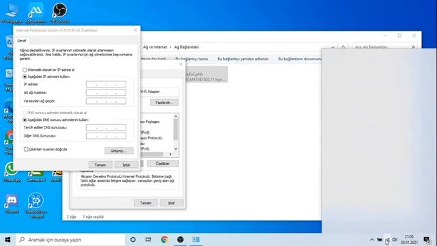Screen dimensions: 437x246
Task: Cancel the IPv4 dialog with İptal
Action: tap(126, 165)
